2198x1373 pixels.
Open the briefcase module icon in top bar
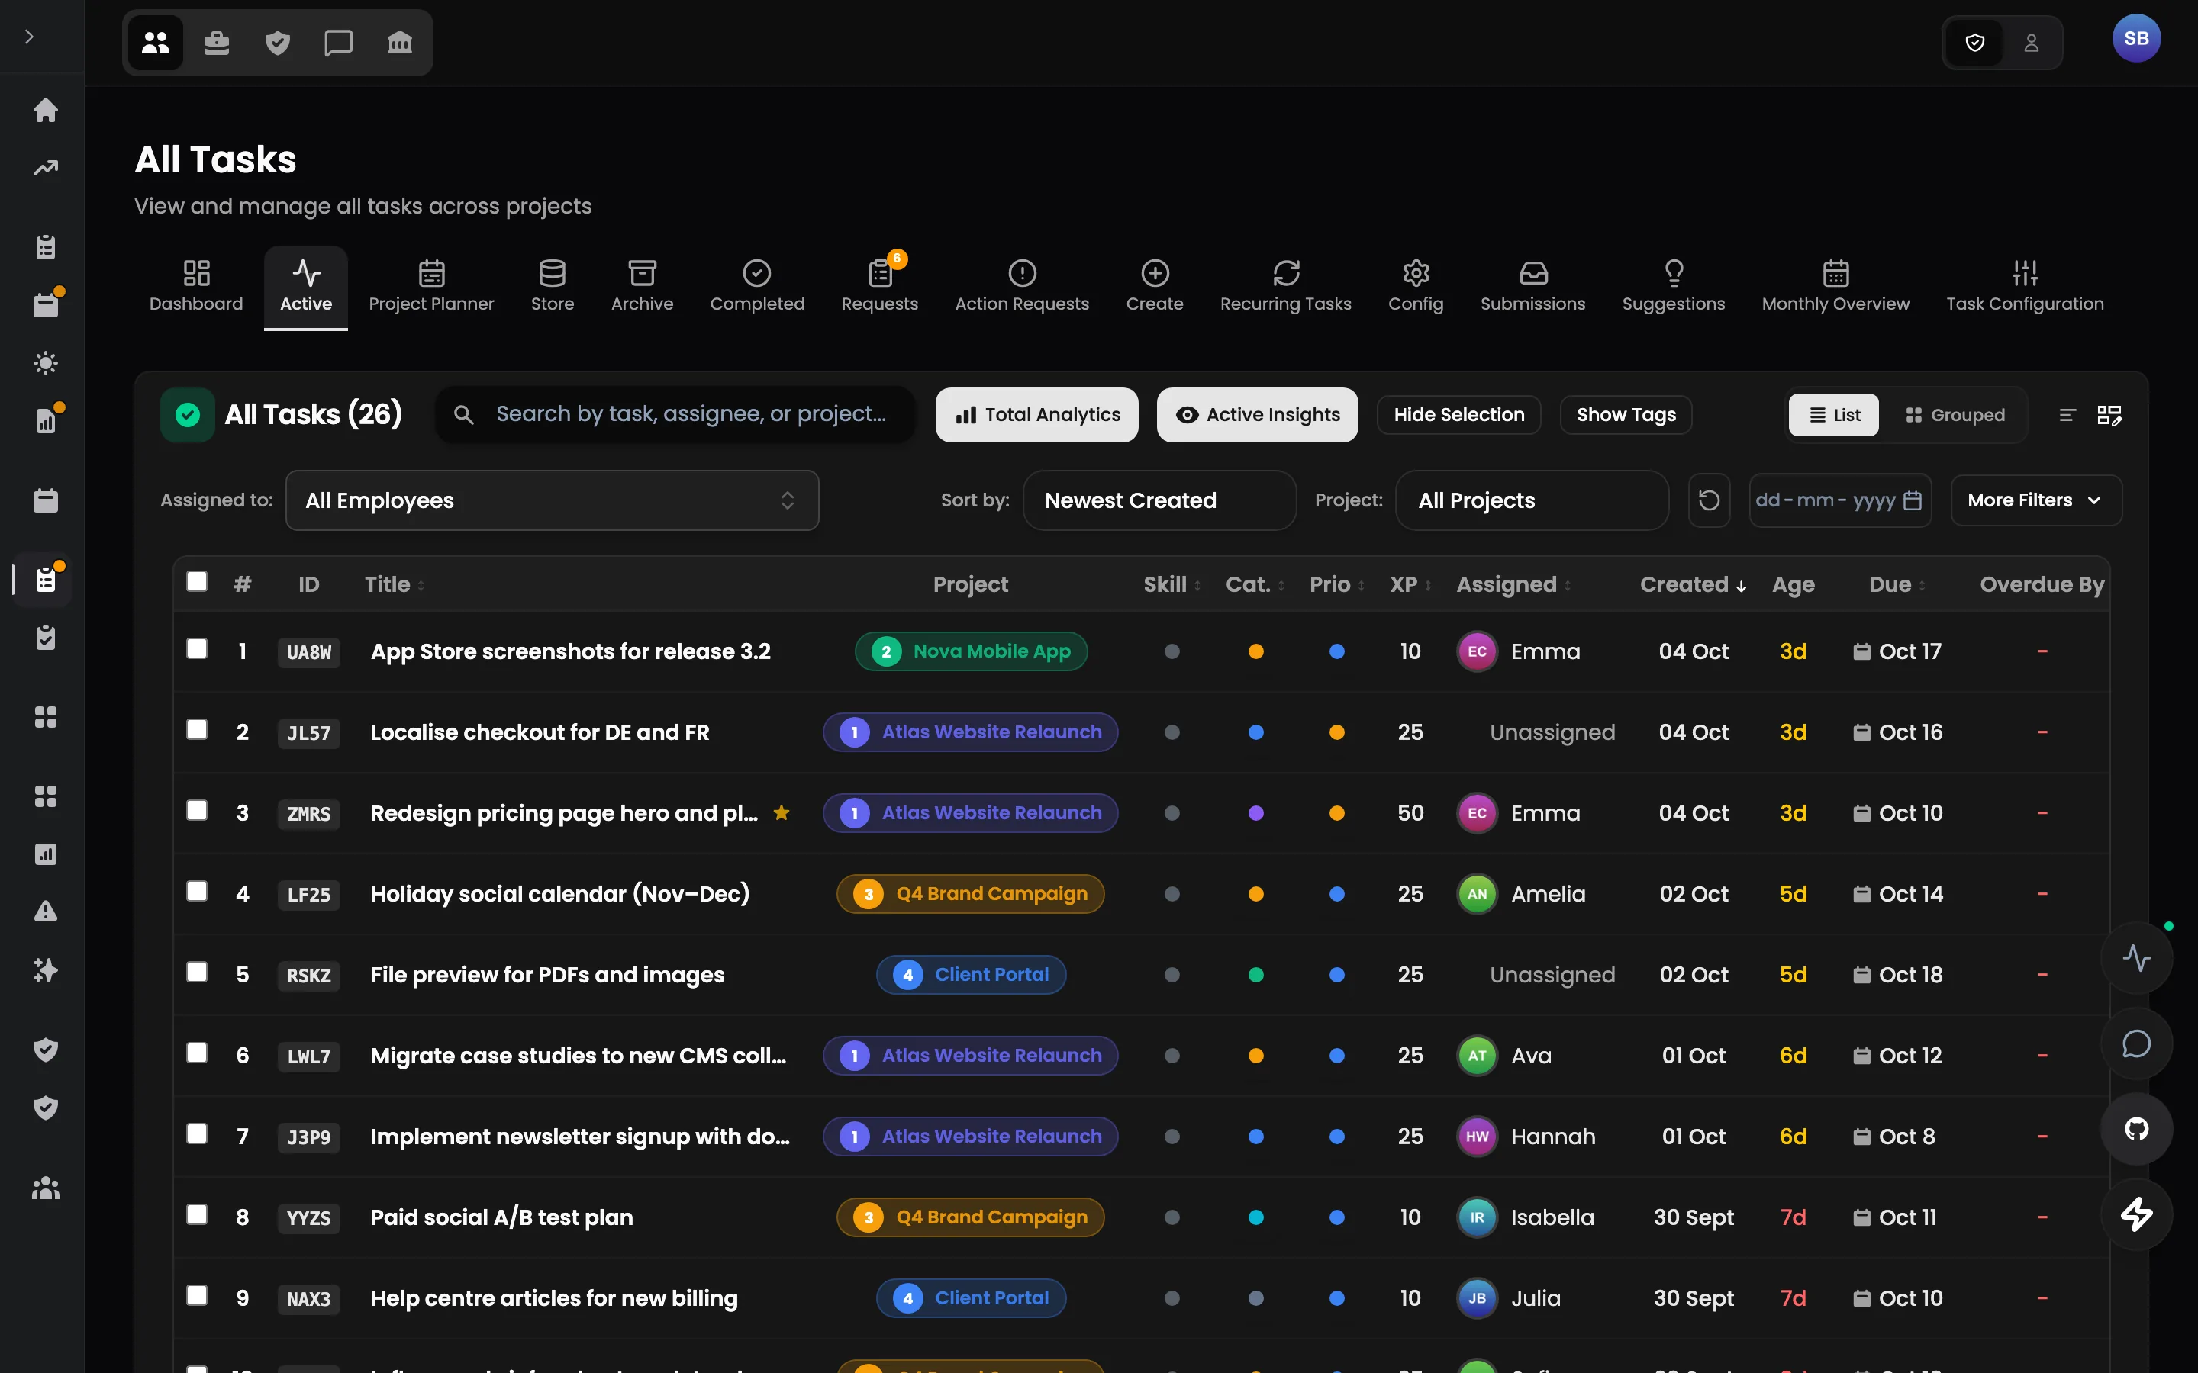click(x=216, y=43)
